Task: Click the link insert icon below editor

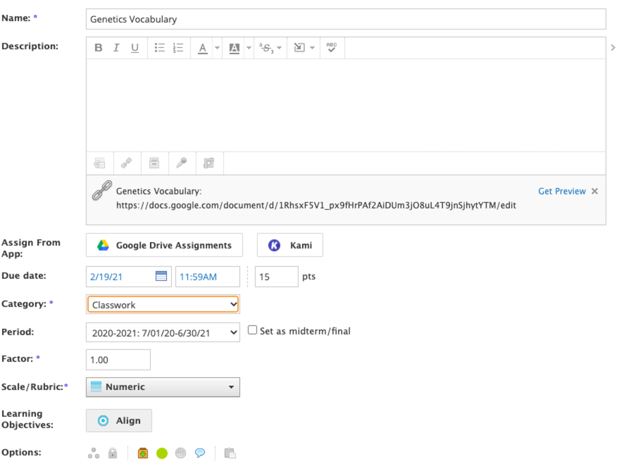Action: (127, 163)
